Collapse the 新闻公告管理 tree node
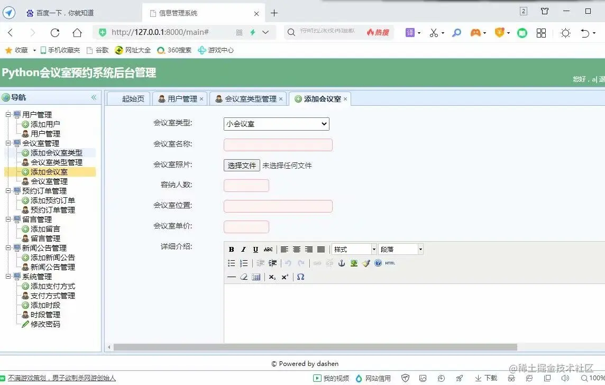 coord(8,247)
